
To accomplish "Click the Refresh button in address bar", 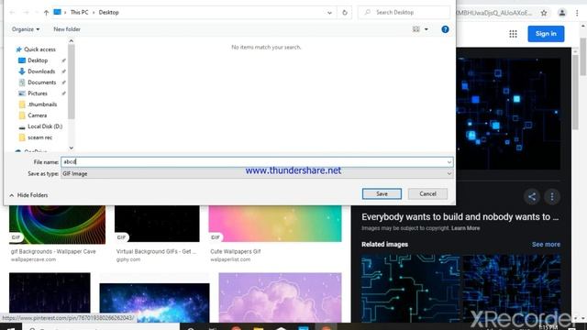I will (345, 12).
